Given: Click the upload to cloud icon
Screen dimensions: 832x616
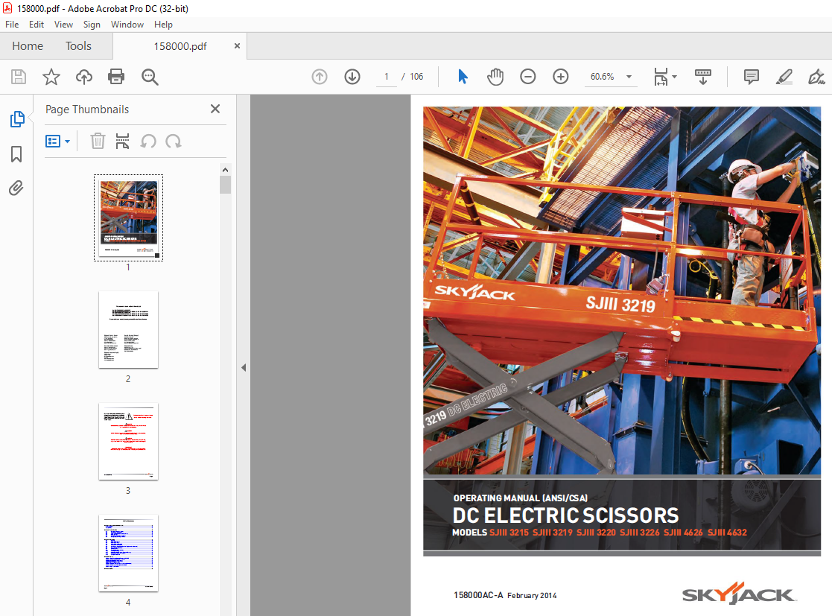Looking at the screenshot, I should (x=84, y=77).
